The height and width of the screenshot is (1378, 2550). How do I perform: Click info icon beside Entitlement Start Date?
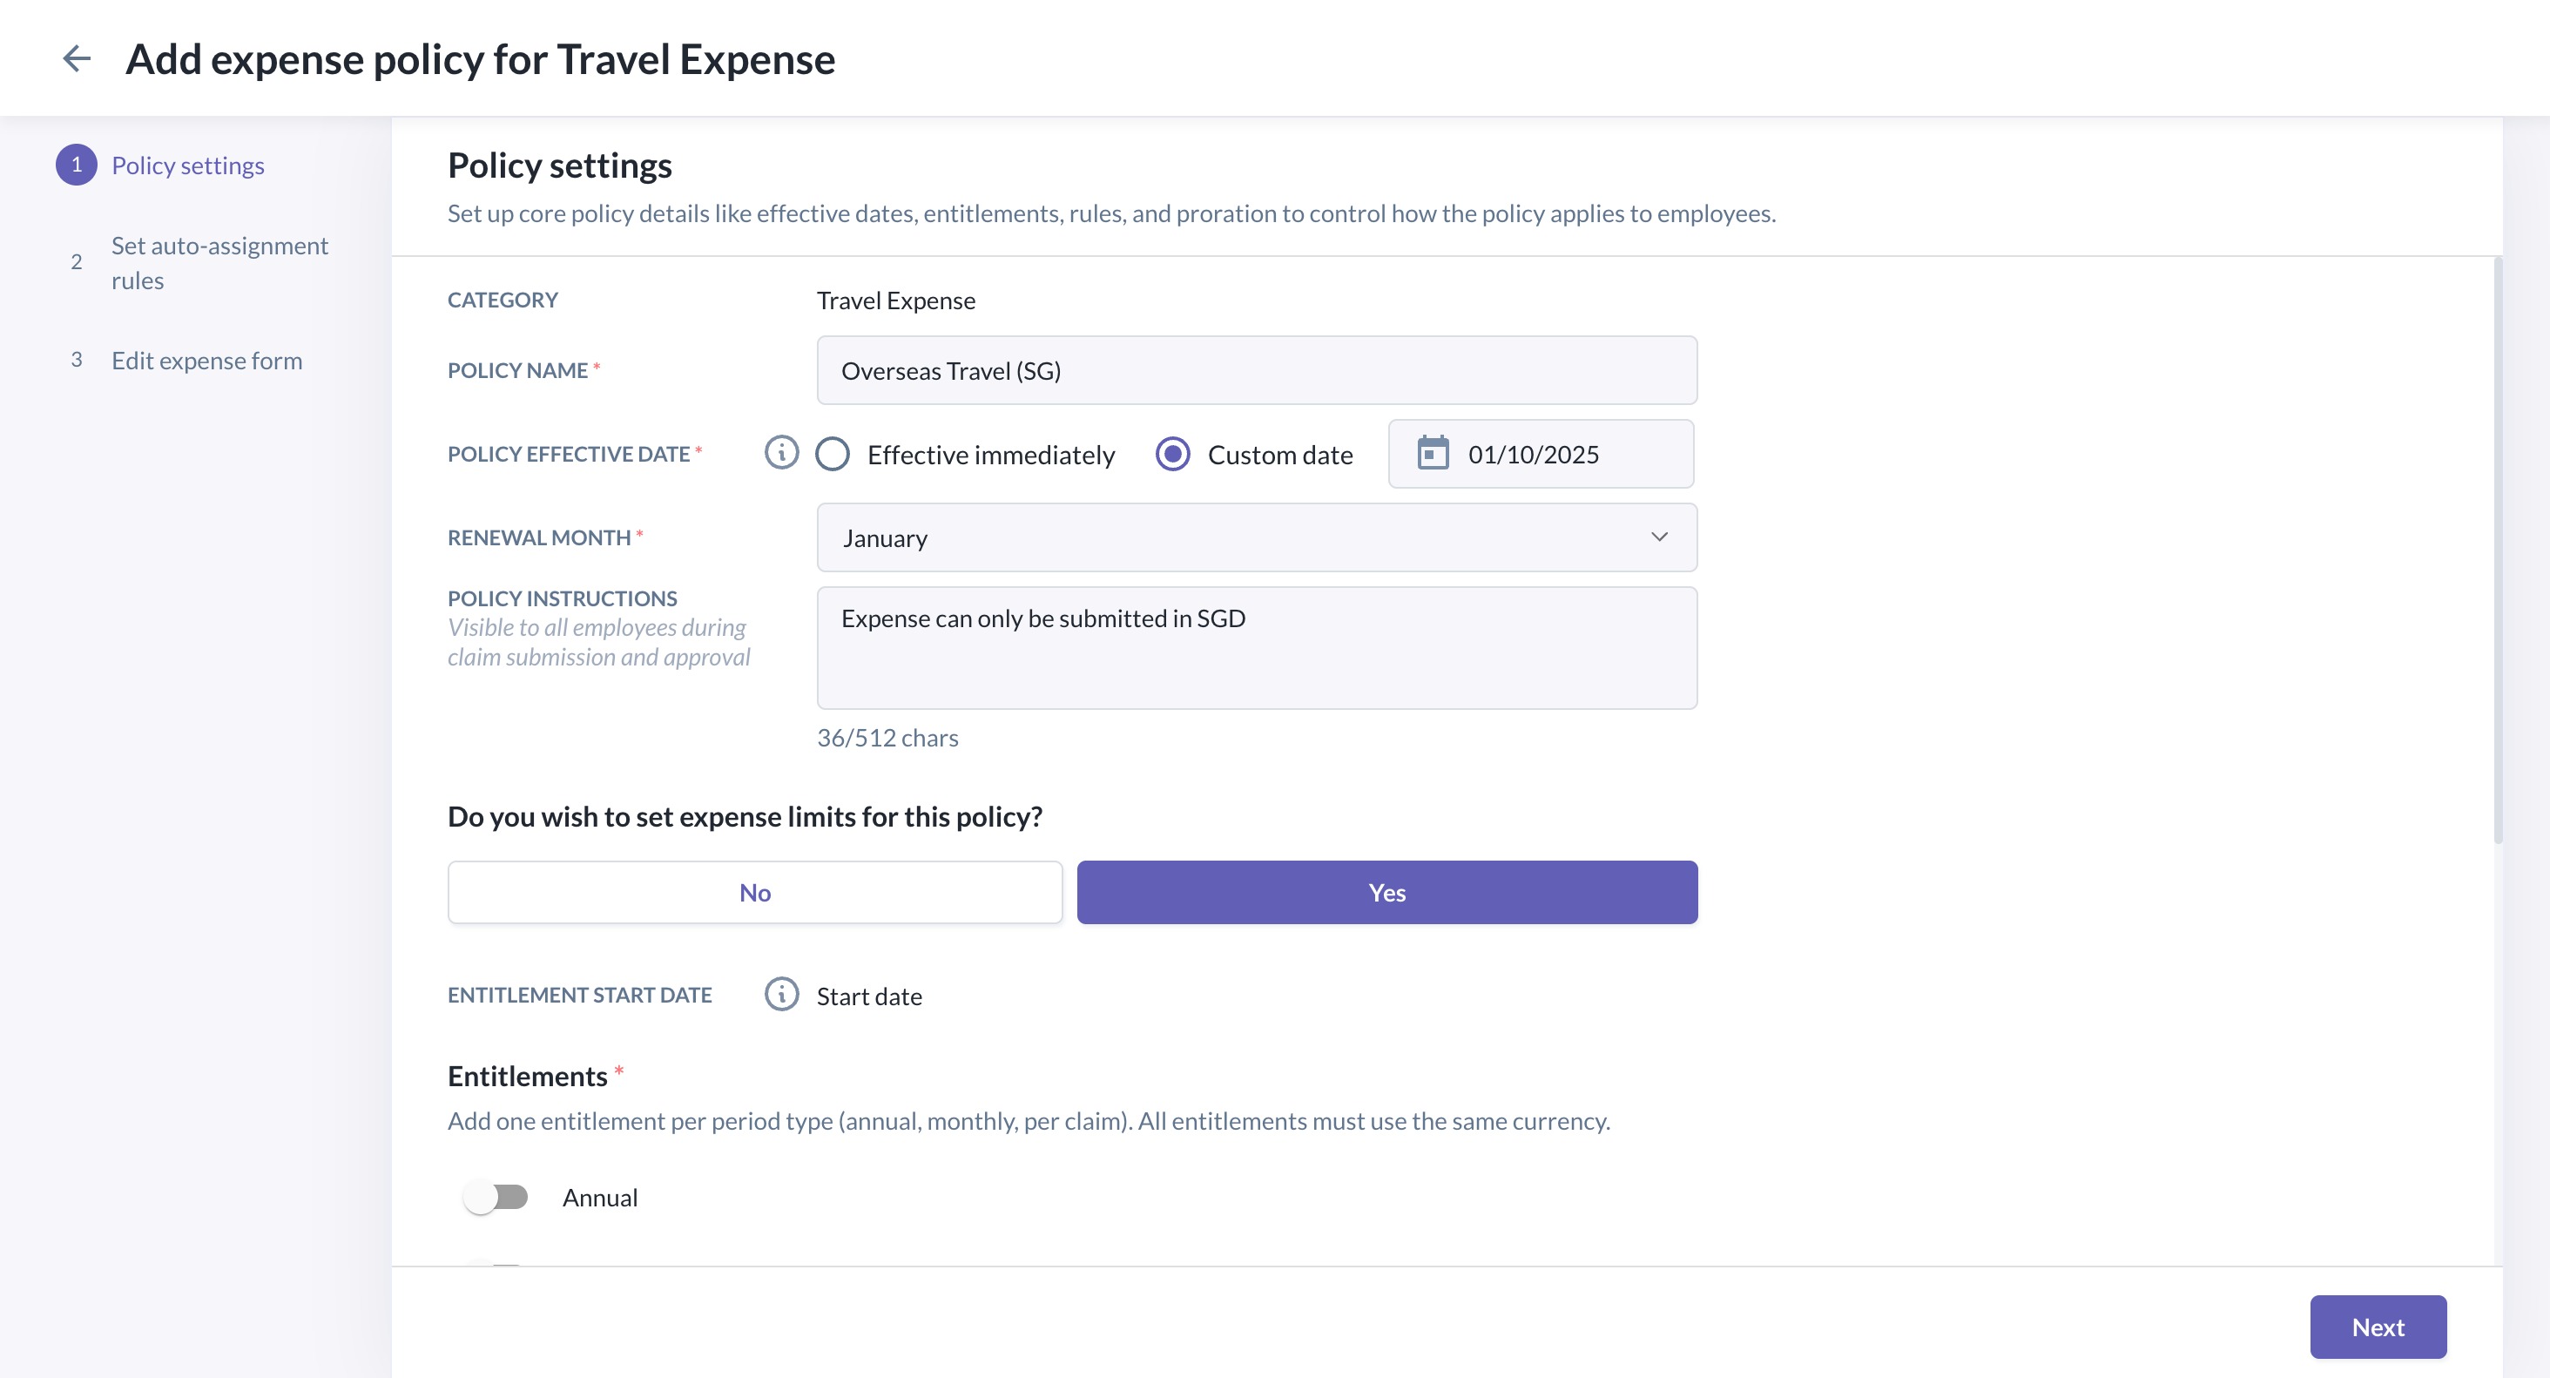(x=781, y=994)
